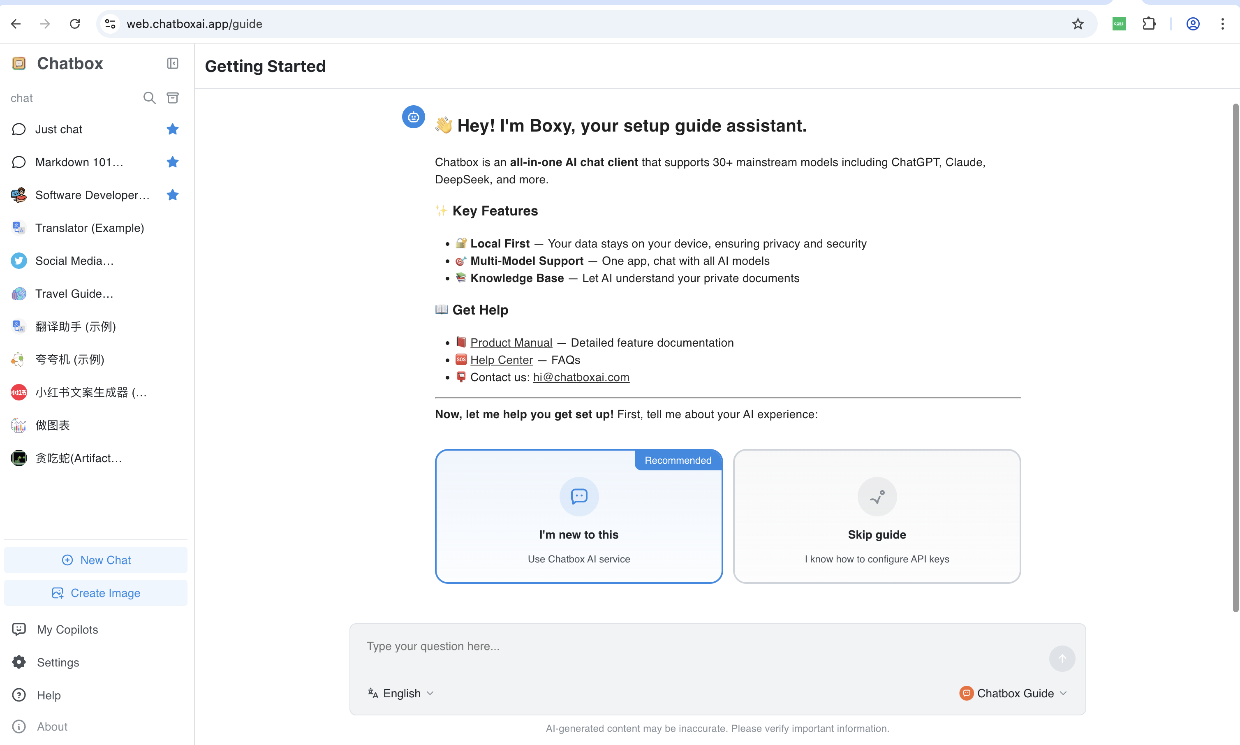Collapse the Chatbox sidebar panel icon
This screenshot has height=745, width=1240.
(x=172, y=63)
